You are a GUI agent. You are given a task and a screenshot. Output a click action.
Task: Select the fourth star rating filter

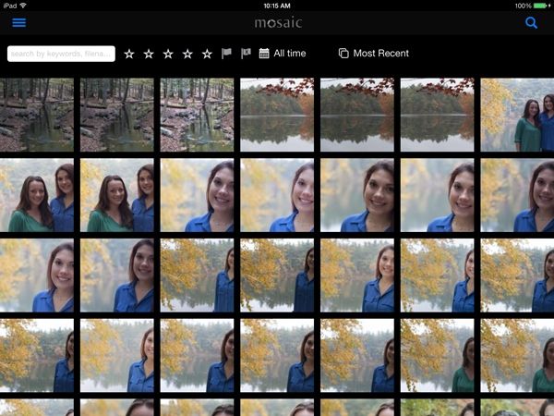[x=187, y=54]
